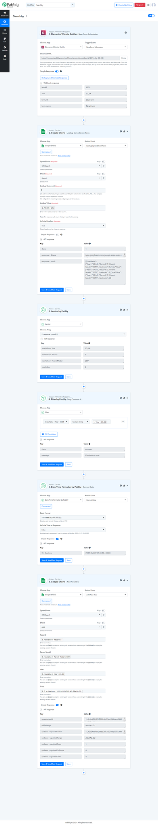Add another filter condition with plus icon
Viewport: 158px width, 825px height.
point(123,421)
